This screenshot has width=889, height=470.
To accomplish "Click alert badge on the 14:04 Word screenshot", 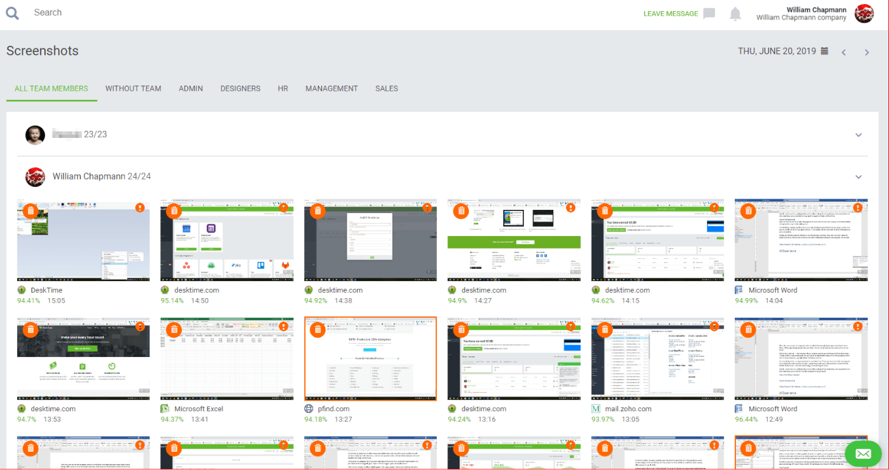I will point(858,207).
